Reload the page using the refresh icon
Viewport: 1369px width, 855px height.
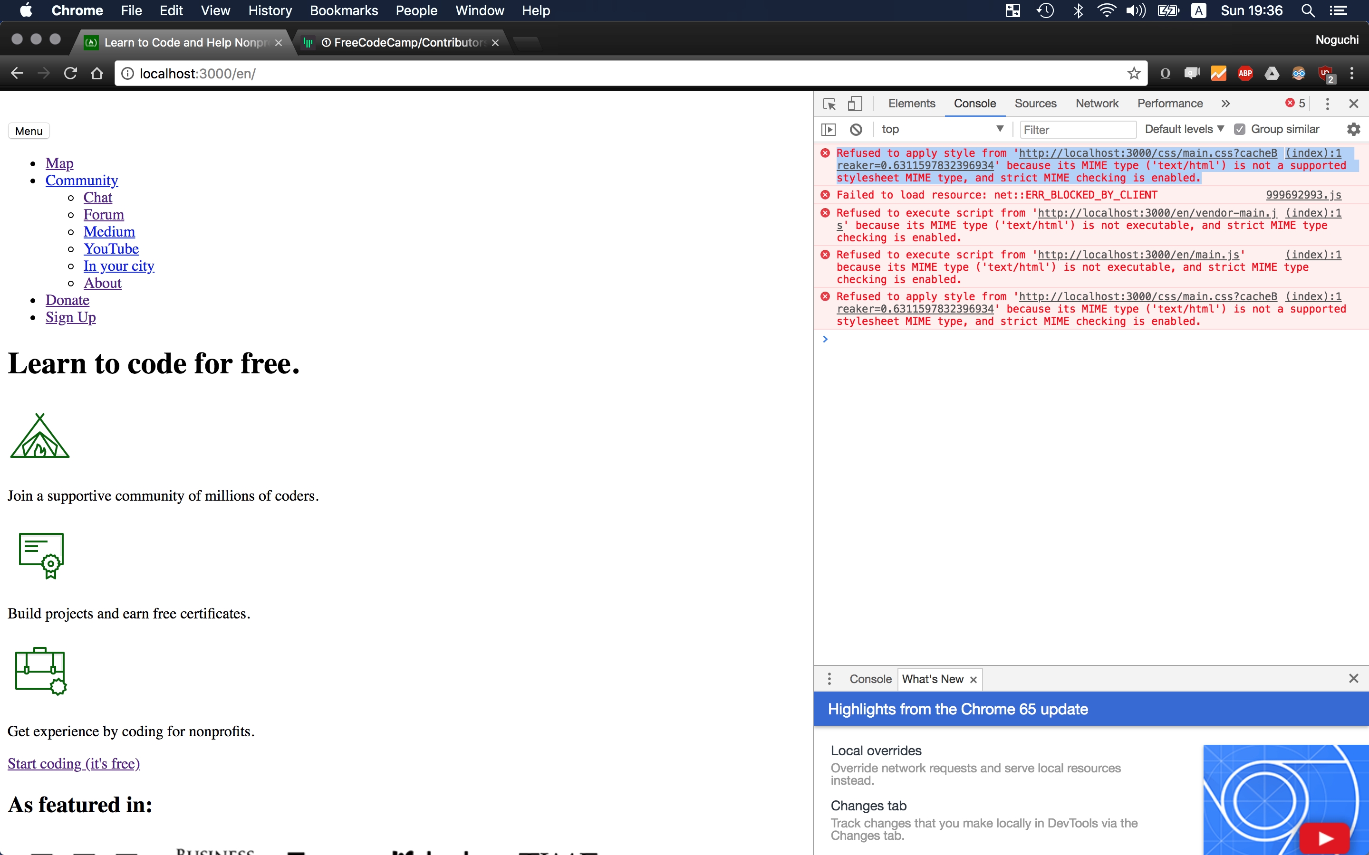70,74
